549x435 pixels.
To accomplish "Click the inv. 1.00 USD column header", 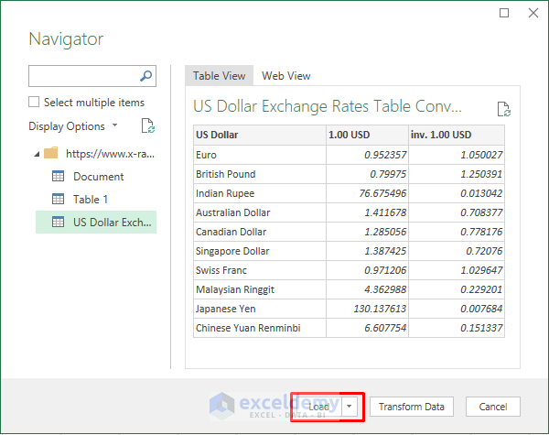I will pyautogui.click(x=457, y=135).
